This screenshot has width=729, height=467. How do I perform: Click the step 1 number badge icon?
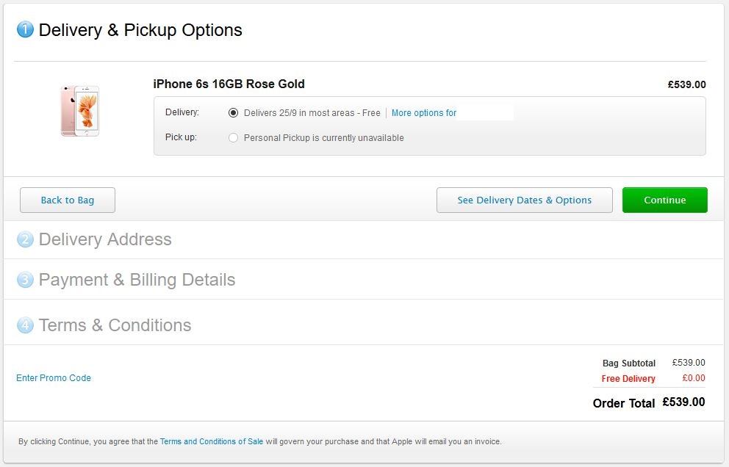[25, 30]
